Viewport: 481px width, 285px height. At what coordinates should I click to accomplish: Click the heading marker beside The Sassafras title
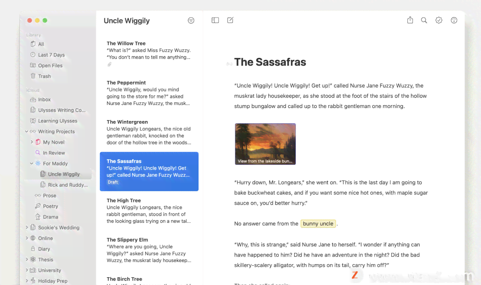[229, 64]
